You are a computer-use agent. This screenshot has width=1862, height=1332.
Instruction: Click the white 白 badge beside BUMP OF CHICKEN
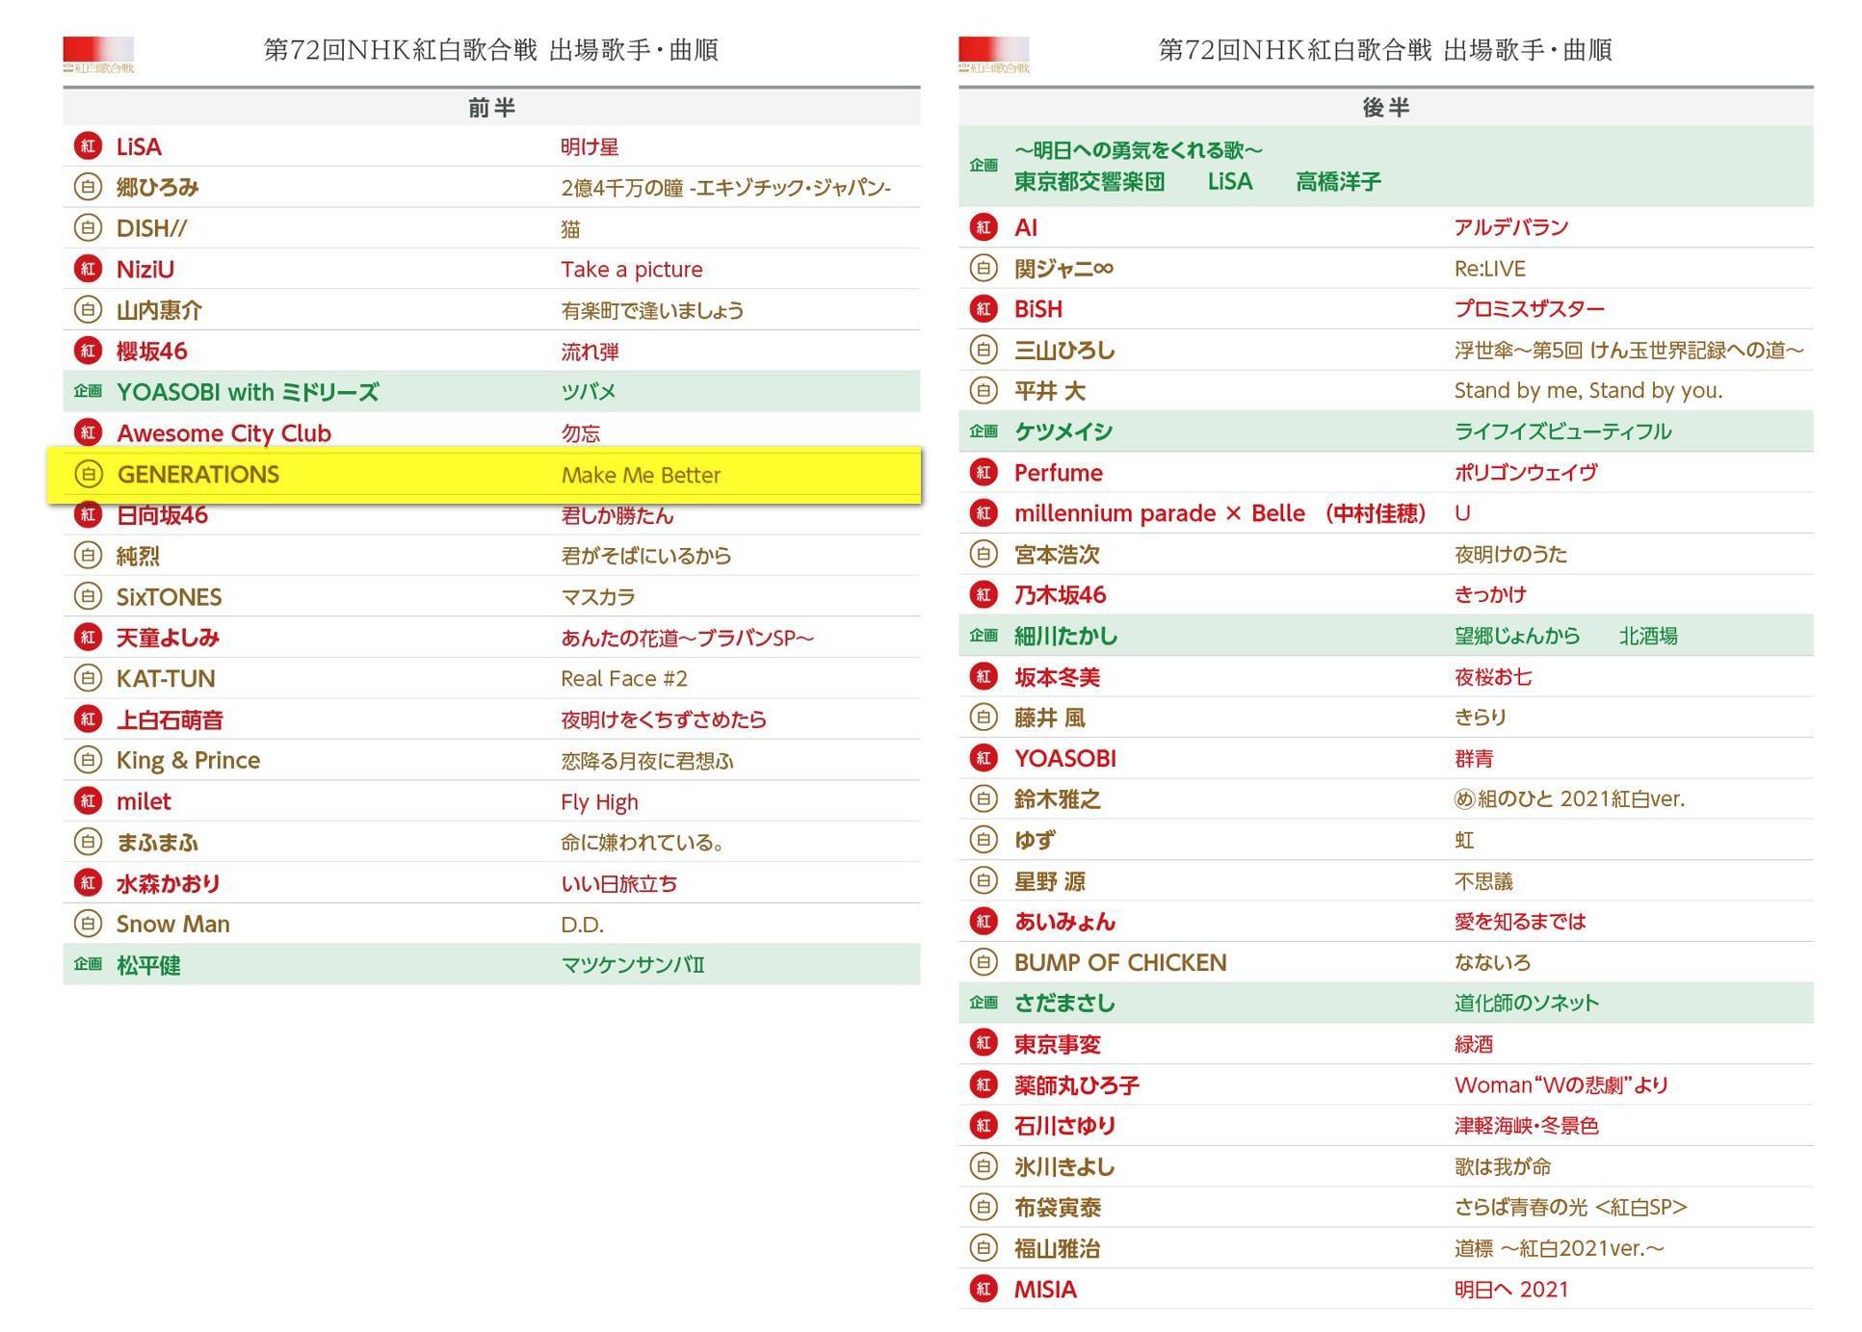point(983,962)
